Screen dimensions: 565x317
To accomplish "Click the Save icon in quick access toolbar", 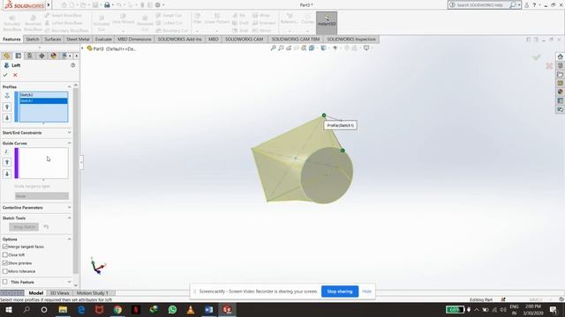I will 95,5.
